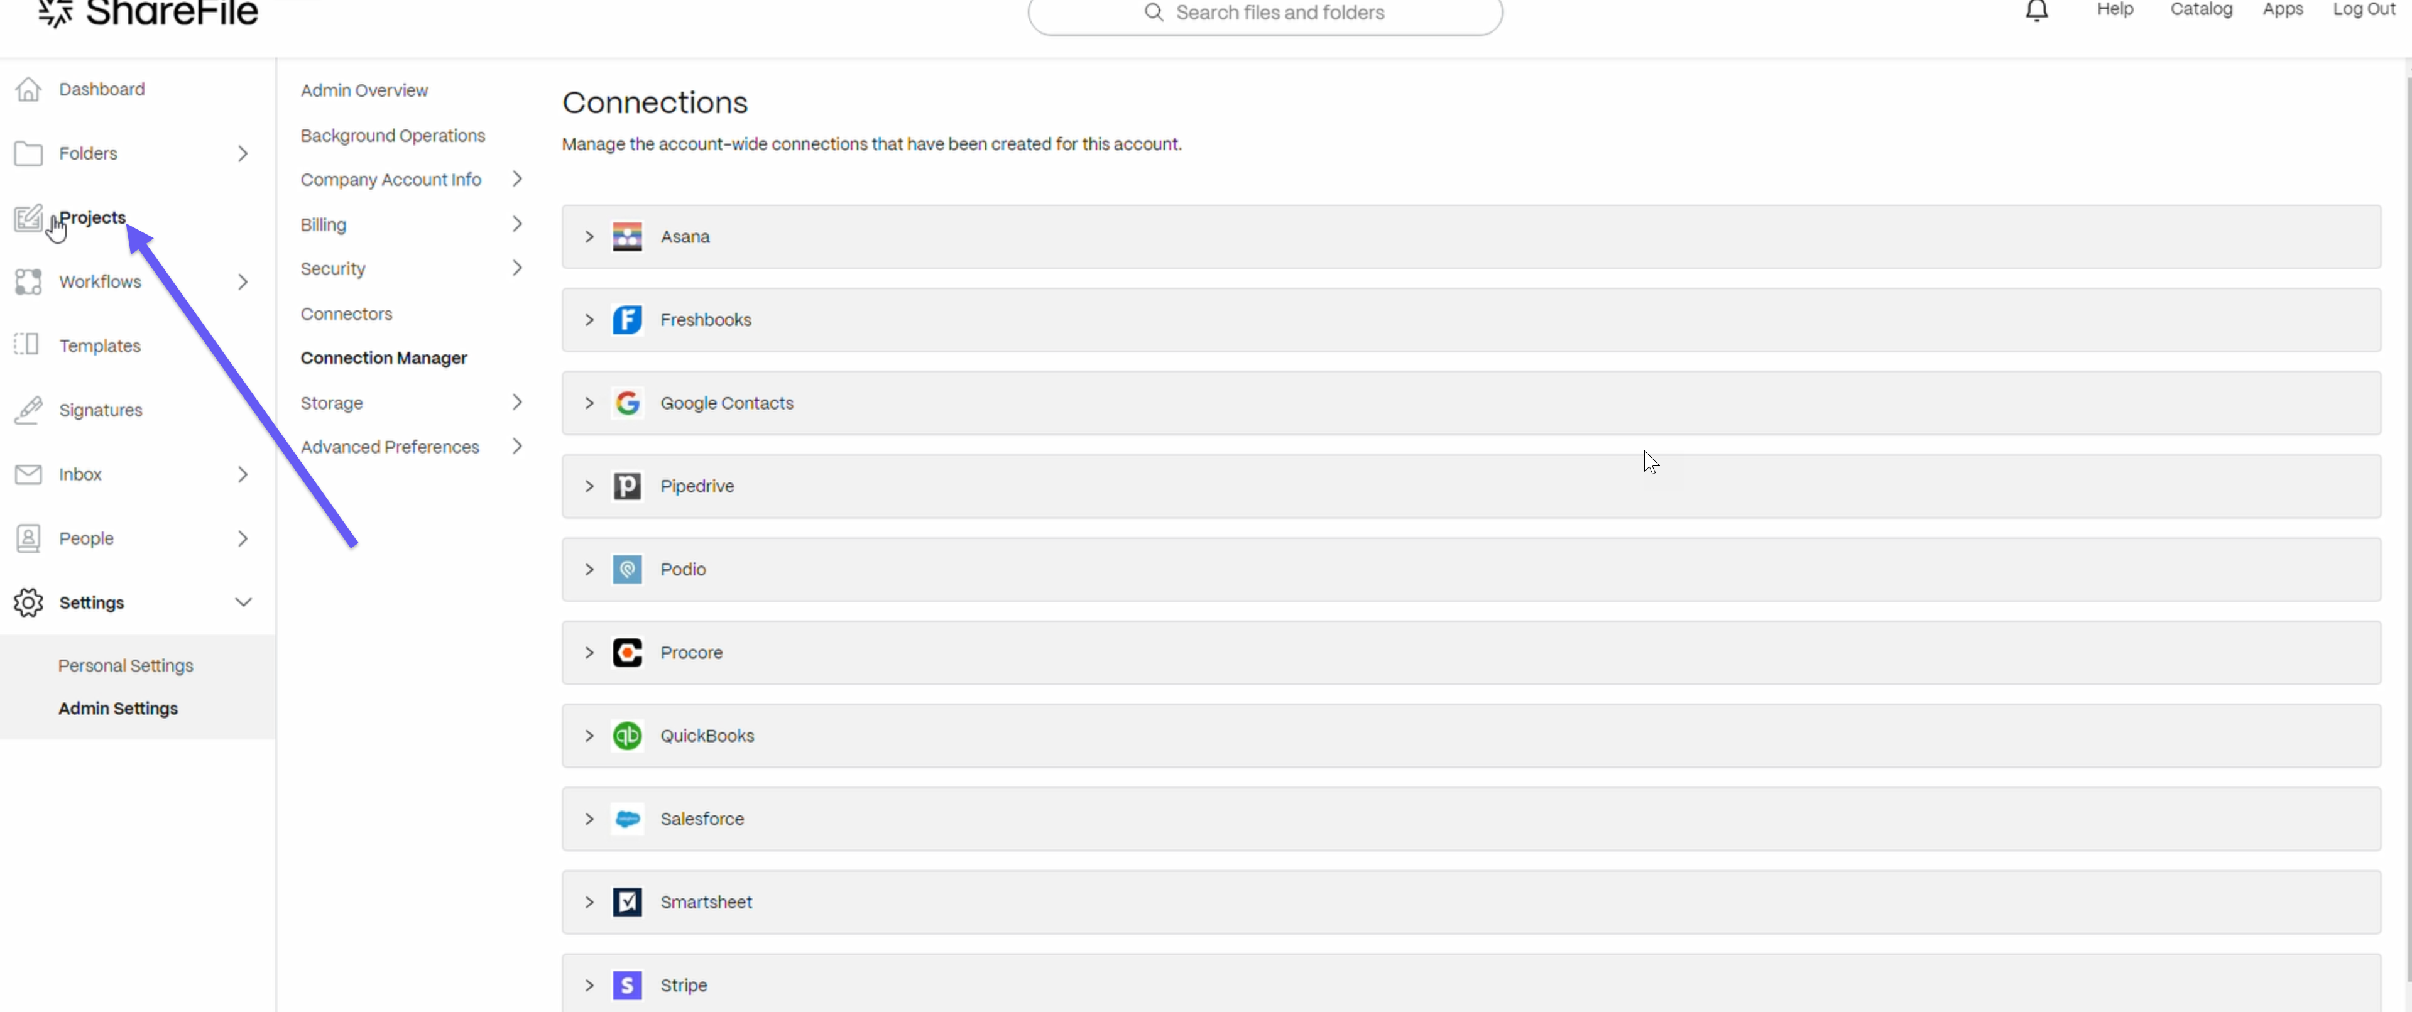Expand Advanced Preferences submenu arrow
2412x1012 pixels.
coord(517,447)
